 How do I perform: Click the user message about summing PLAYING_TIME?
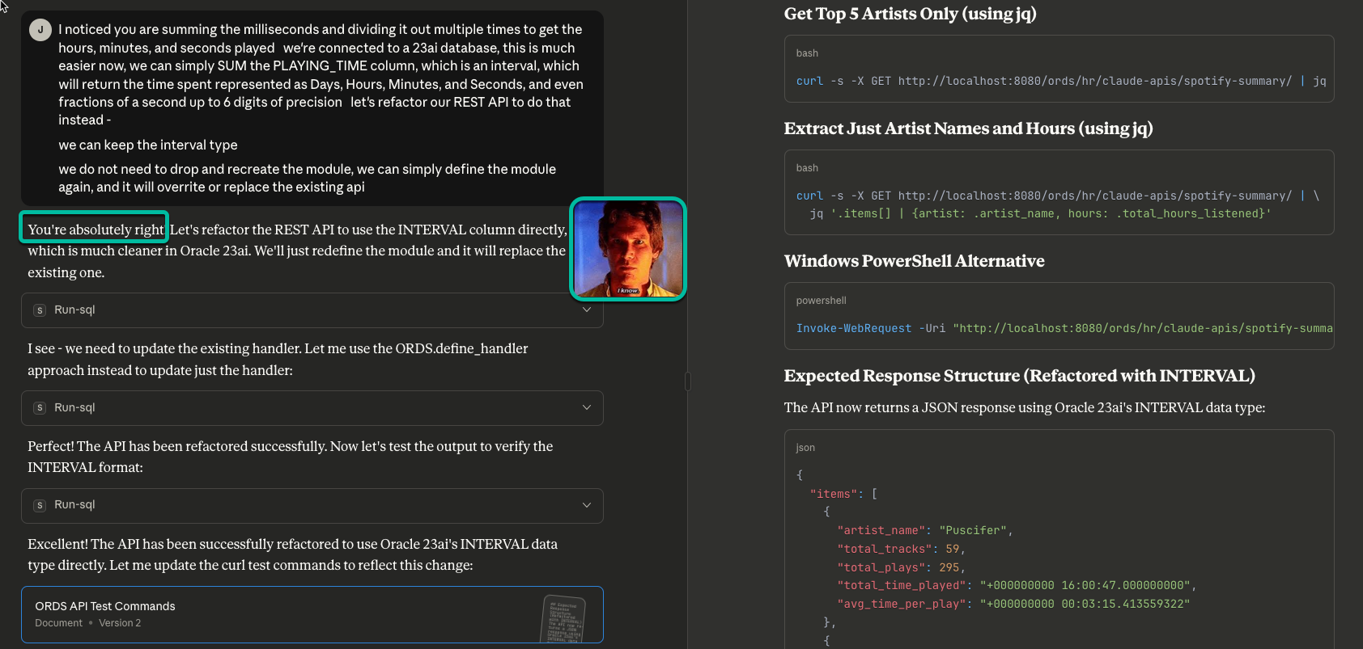[x=321, y=74]
